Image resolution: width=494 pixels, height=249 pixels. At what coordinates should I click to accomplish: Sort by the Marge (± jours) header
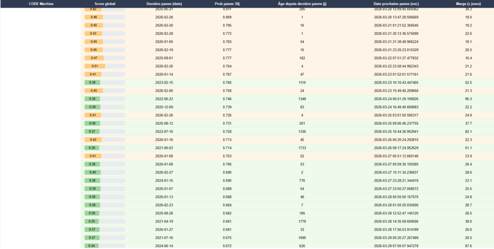point(468,3)
